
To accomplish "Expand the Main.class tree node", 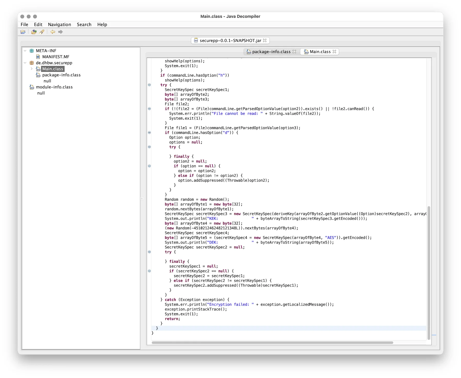I will [x=32, y=69].
